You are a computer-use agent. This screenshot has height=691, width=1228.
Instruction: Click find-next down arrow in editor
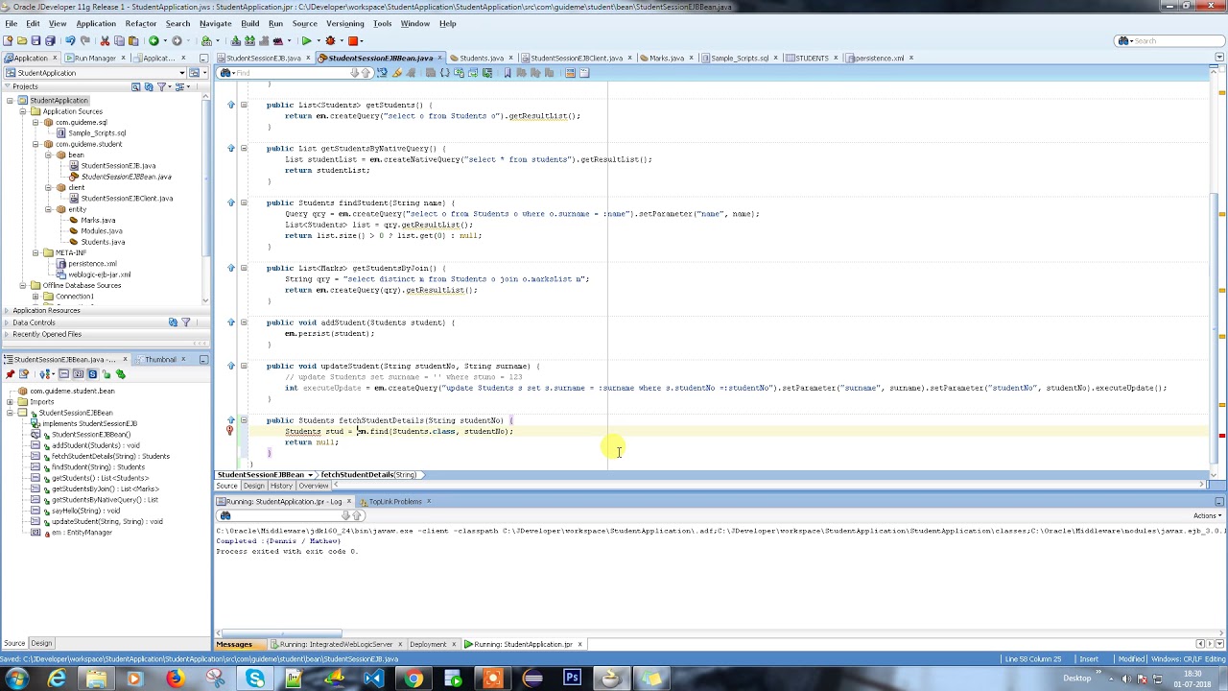click(354, 73)
